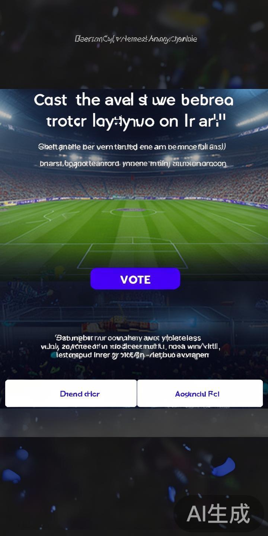
Task: Click the blue confetti shape at the bottom left
Action: pos(12,476)
